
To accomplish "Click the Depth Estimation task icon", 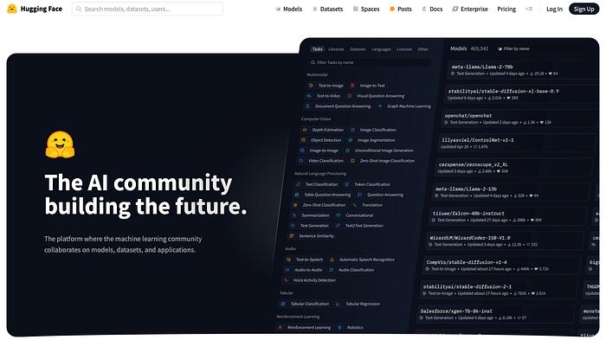I will (305, 130).
